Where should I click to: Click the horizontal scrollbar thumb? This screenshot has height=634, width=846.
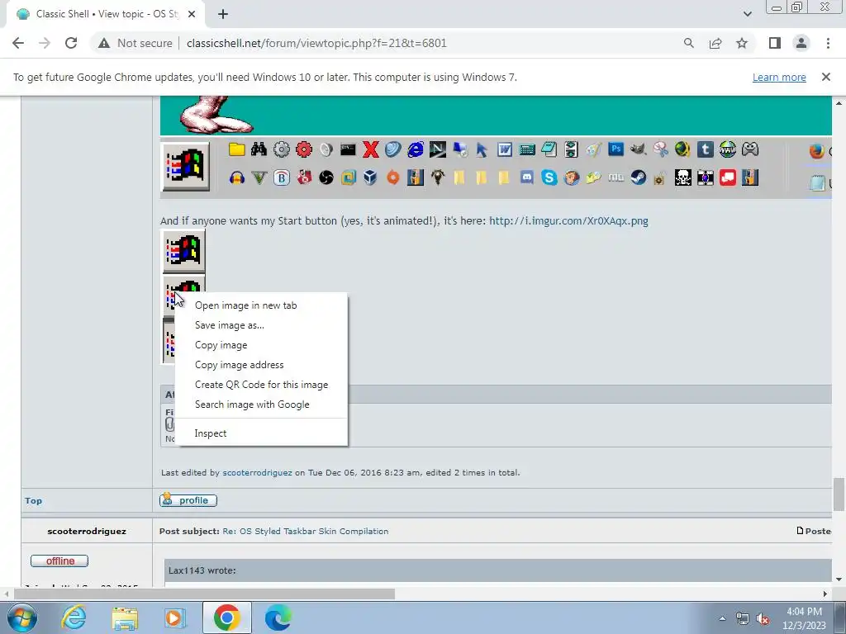pyautogui.click(x=204, y=594)
